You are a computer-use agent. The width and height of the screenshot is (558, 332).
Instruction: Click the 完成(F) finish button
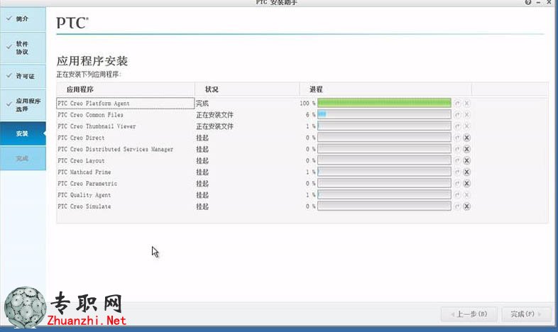coord(526,314)
